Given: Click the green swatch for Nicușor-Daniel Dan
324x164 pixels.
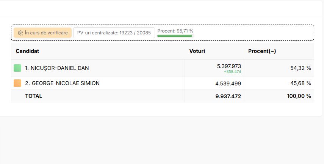Looking at the screenshot, I should (17, 68).
